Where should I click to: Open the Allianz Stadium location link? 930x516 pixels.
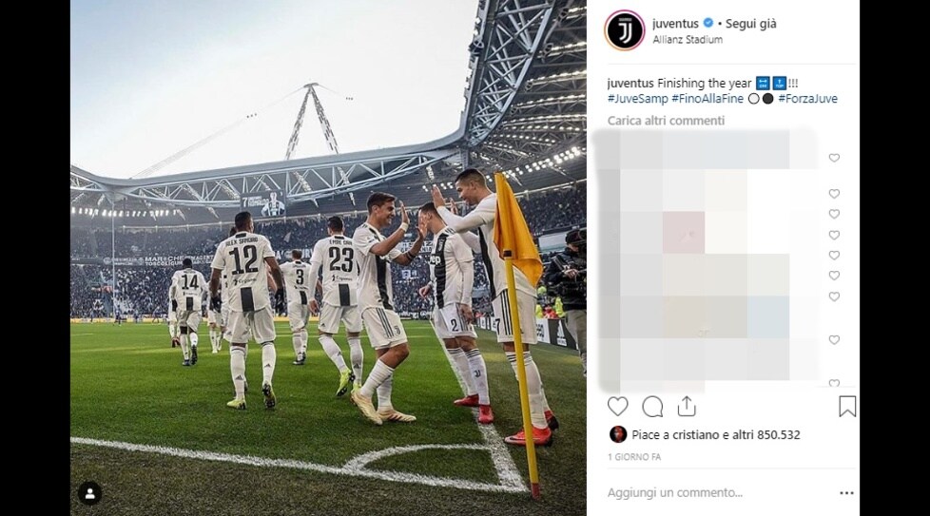point(688,40)
